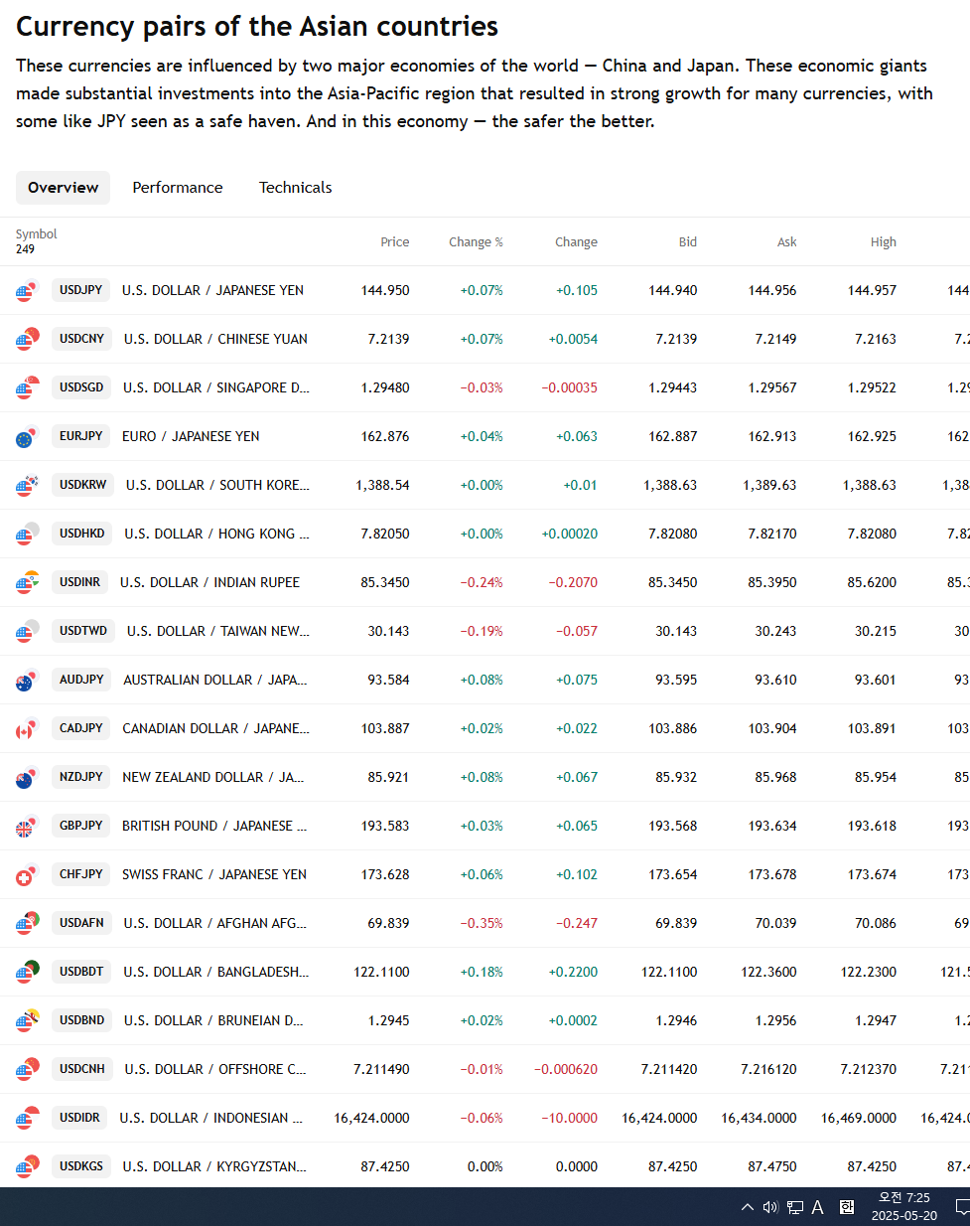
Task: Click the AUDJPY flag pair icon
Action: [x=27, y=681]
